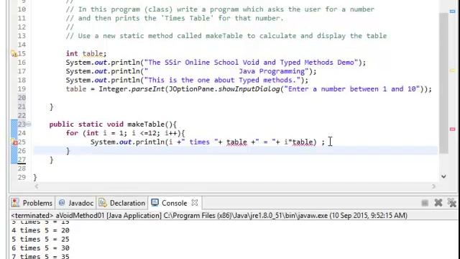Click the Console monitor tab icon

(155, 203)
